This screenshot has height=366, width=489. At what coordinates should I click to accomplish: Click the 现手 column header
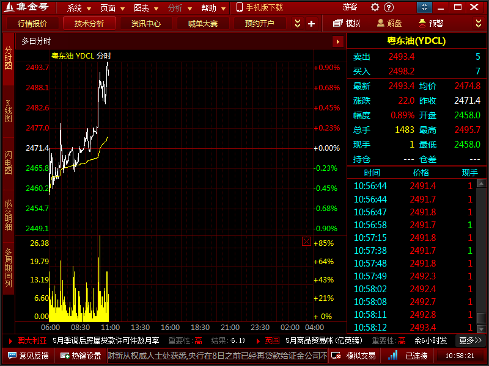click(x=469, y=173)
